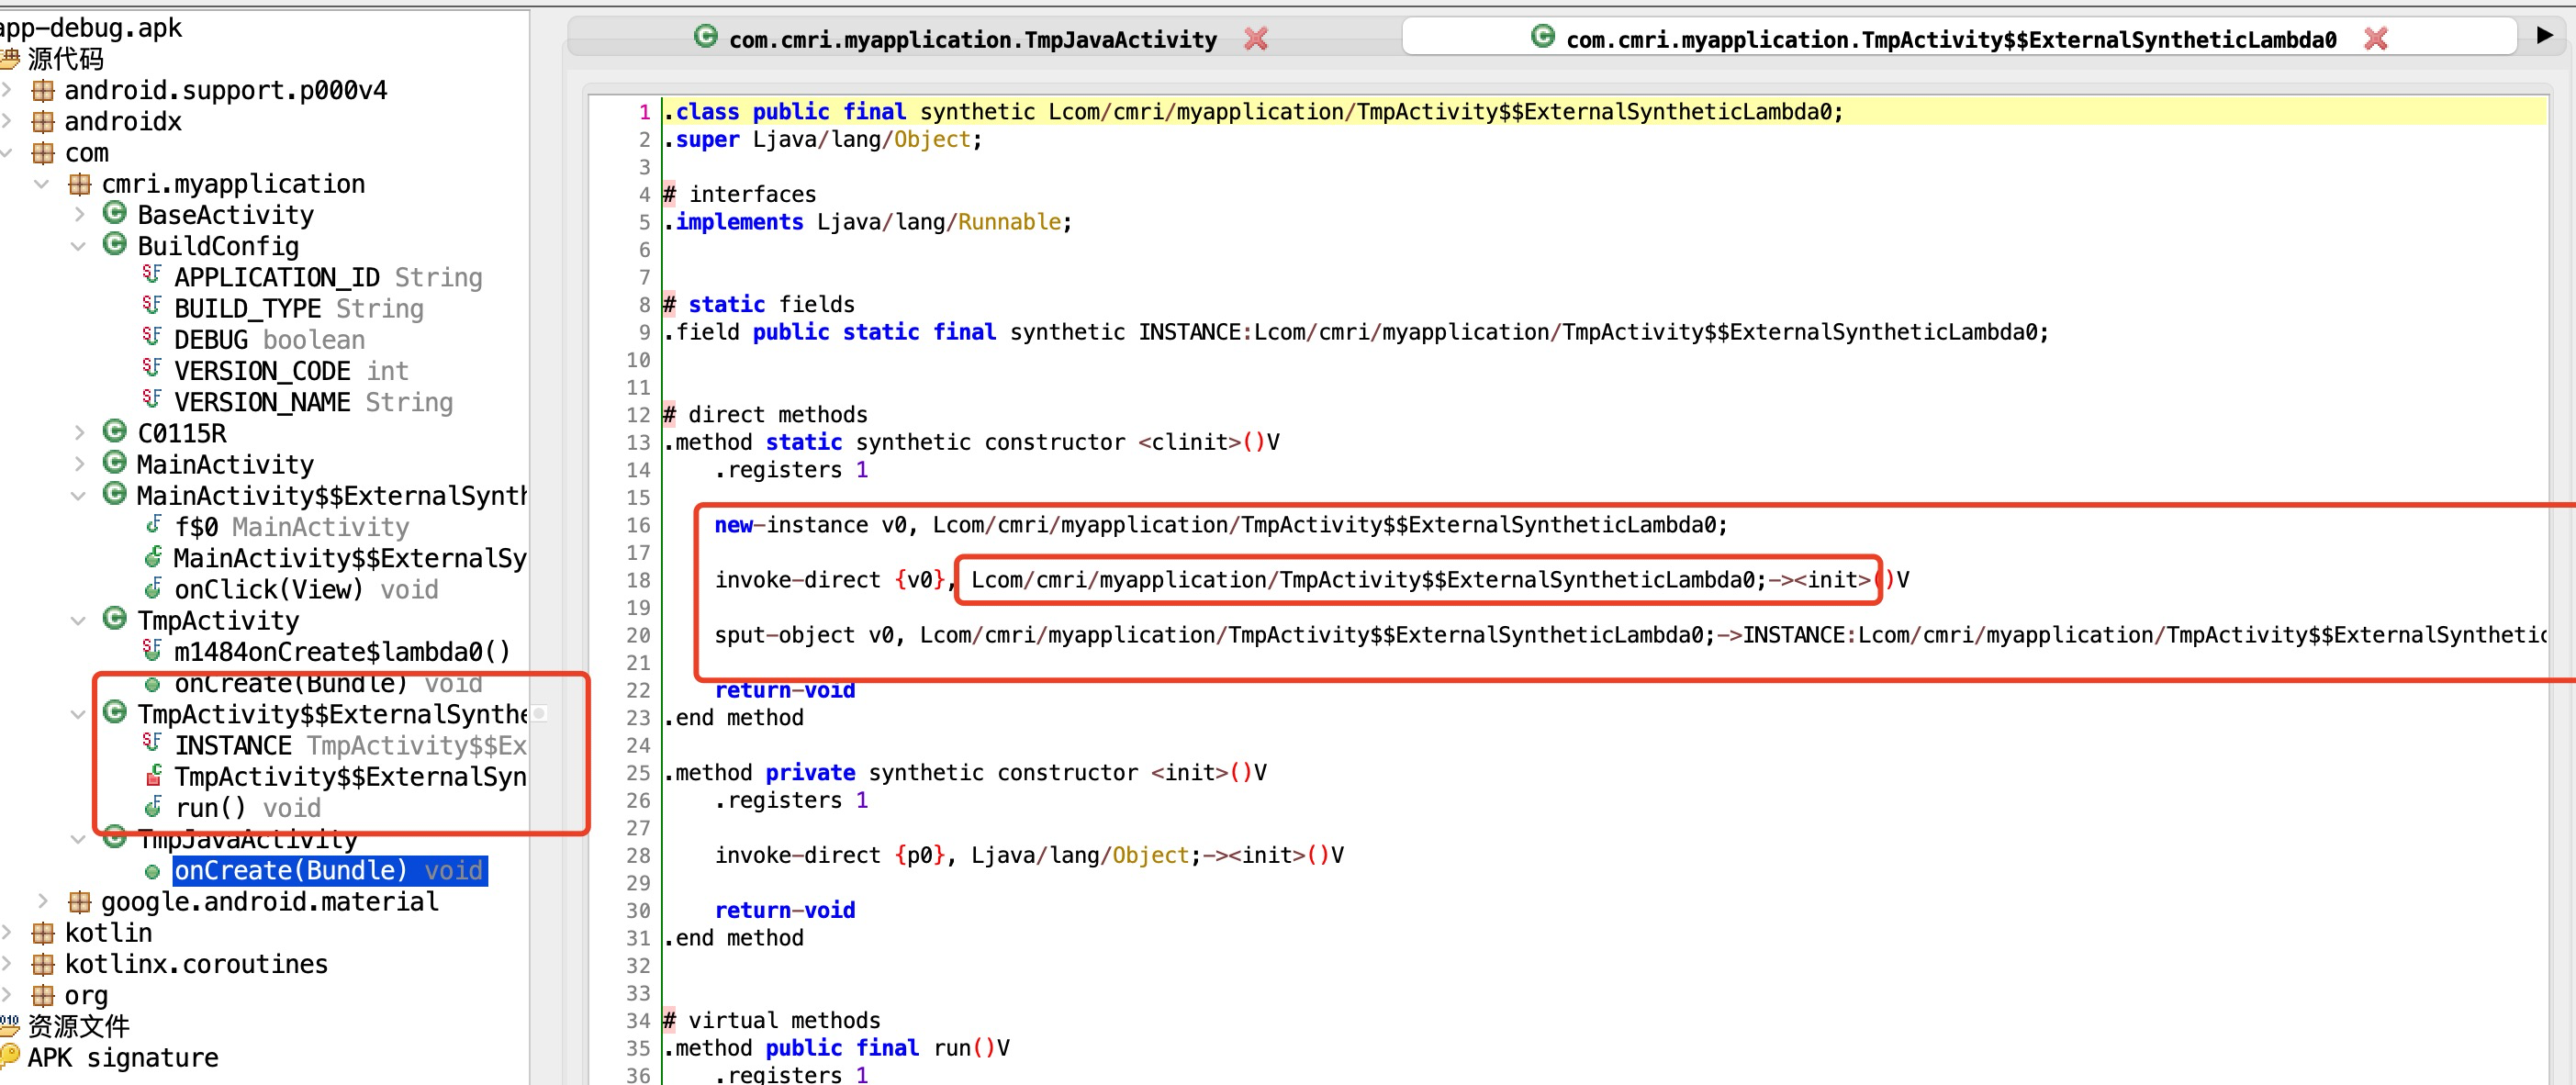Click code line 1 .class public final declaration
This screenshot has width=2576, height=1085.
coord(1254,112)
